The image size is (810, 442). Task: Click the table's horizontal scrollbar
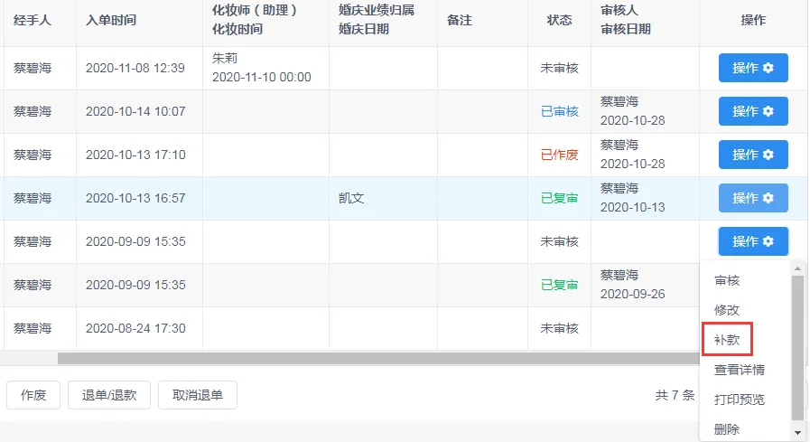coord(361,359)
